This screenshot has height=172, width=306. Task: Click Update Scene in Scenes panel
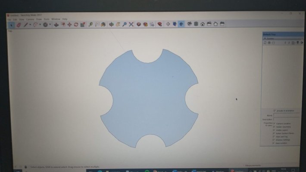coord(265,43)
